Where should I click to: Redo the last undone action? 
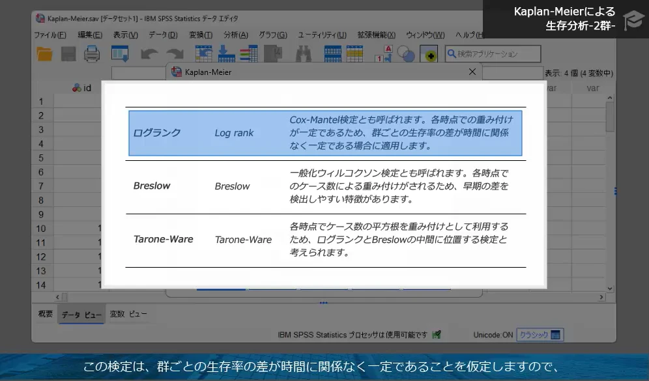175,53
